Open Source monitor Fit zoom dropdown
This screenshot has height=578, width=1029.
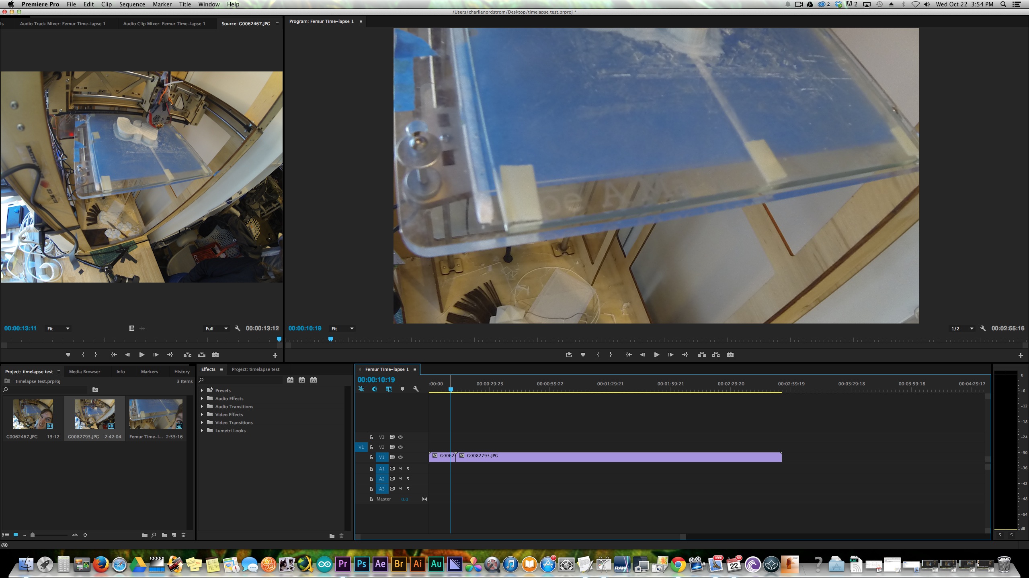pyautogui.click(x=58, y=329)
